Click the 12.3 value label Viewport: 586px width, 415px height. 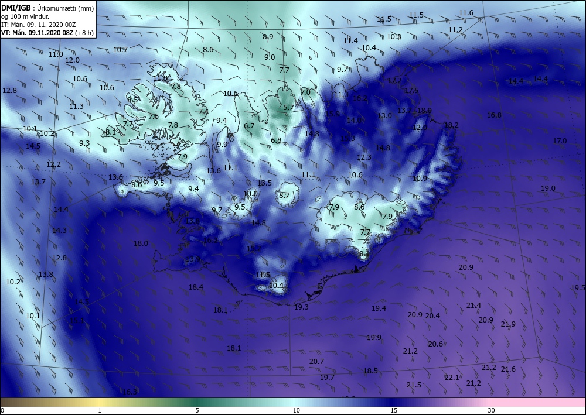[364, 157]
